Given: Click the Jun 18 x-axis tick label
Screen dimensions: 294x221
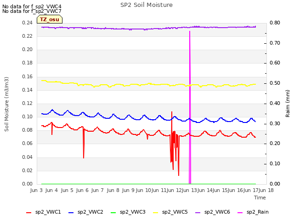Looking at the screenshot, I should 266,190.
